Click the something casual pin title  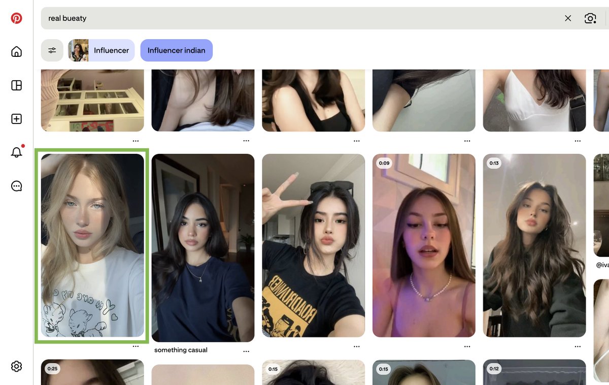181,350
